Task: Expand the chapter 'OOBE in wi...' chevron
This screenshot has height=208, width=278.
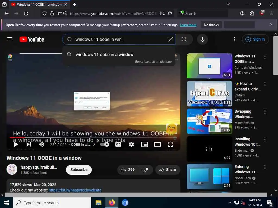Action: click(94, 144)
